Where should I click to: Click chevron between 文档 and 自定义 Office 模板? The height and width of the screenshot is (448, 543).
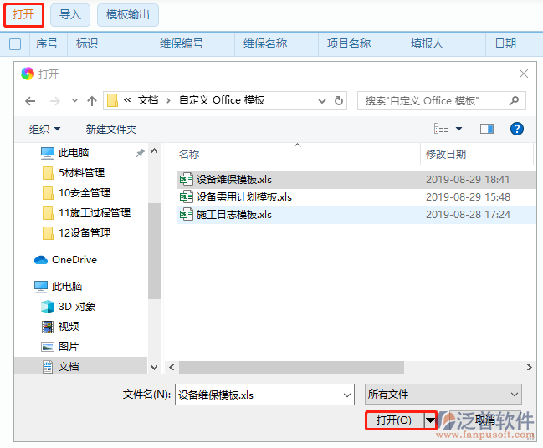169,100
